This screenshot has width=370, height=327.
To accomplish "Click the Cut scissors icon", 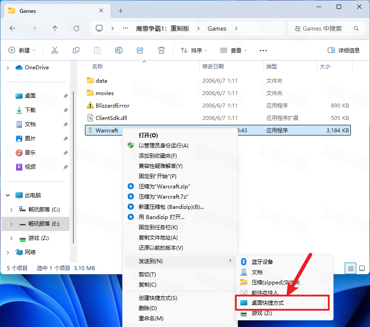I will pyautogui.click(x=55, y=50).
